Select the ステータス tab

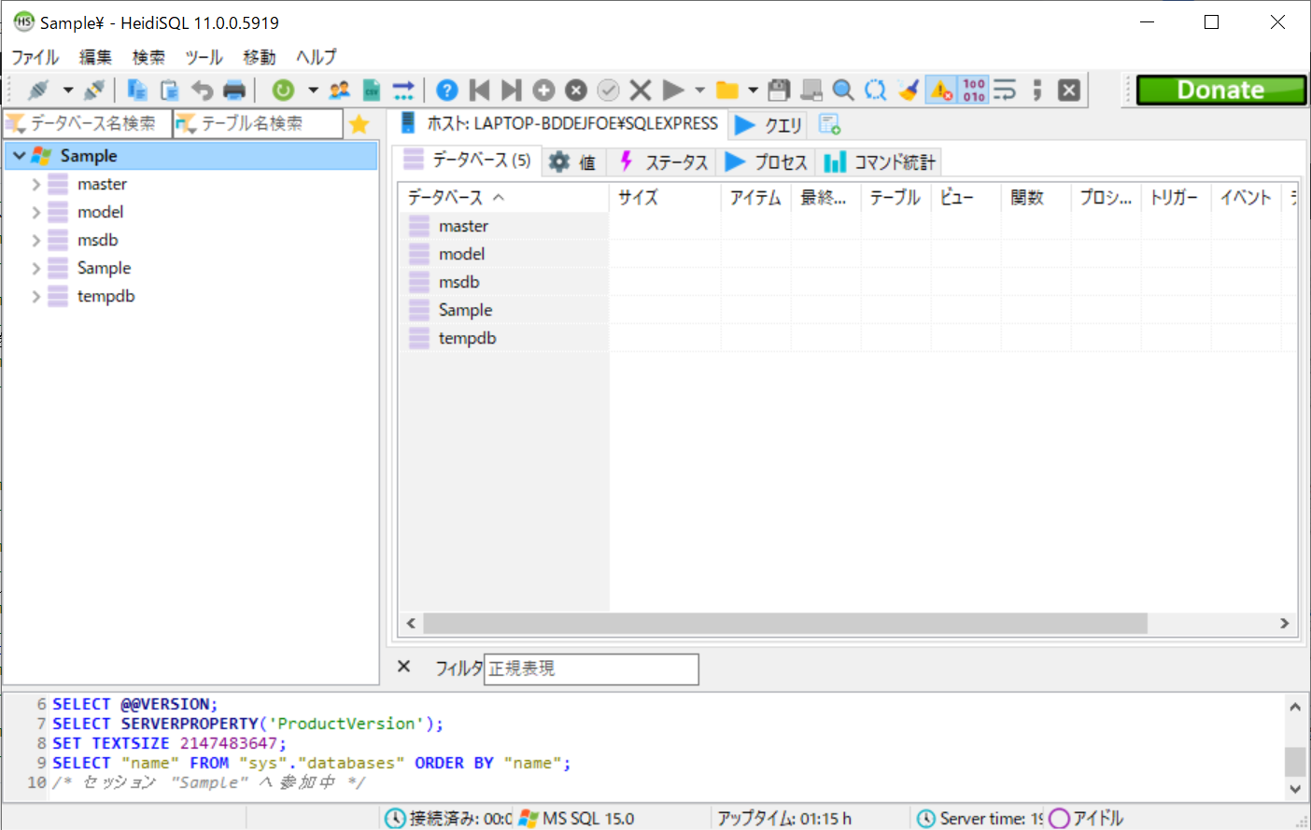click(662, 162)
